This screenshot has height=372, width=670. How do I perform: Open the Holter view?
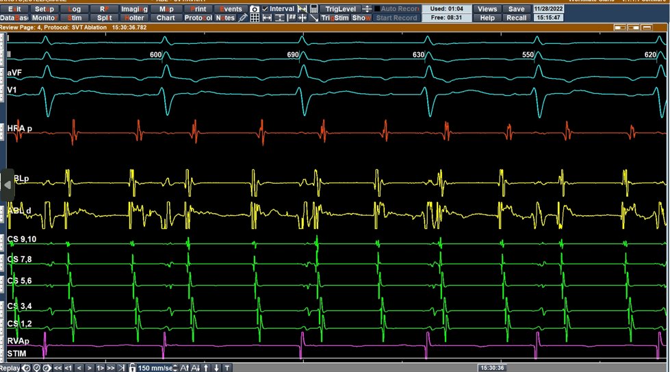click(x=134, y=18)
